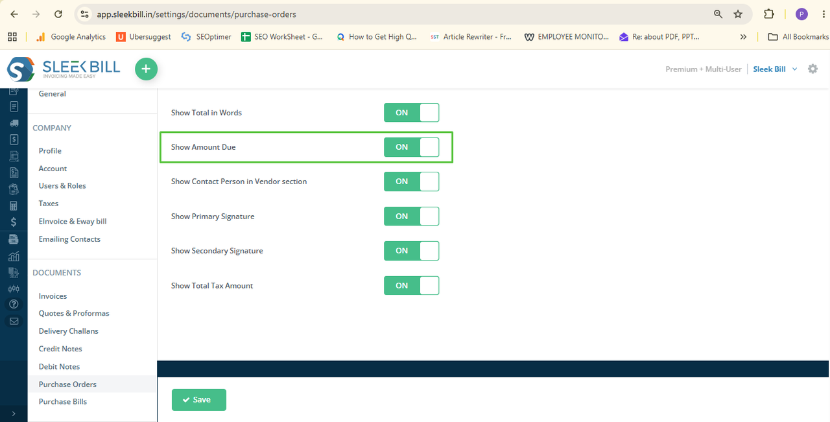Image resolution: width=830 pixels, height=422 pixels.
Task: Click the calculator icon in left sidebar
Action: 14,205
